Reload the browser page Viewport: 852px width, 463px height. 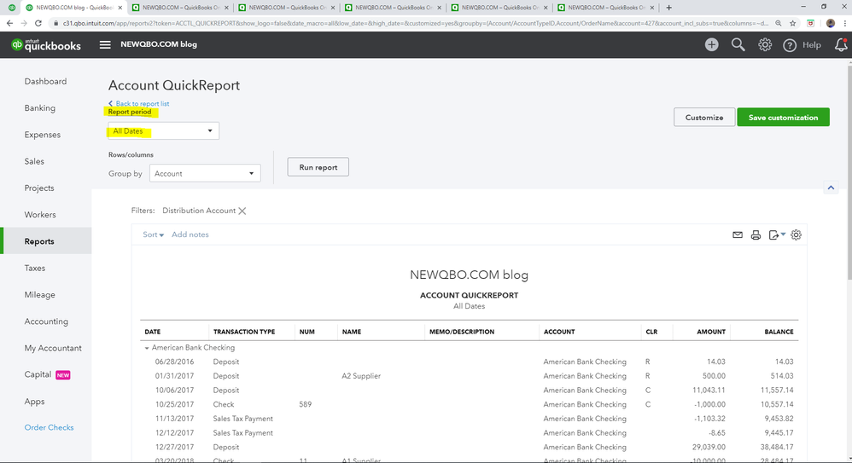(x=38, y=23)
